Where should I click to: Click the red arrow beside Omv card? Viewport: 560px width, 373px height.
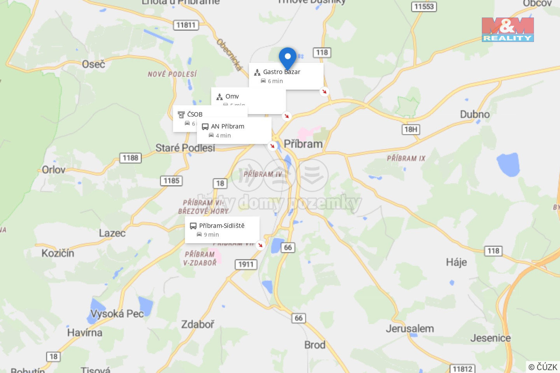pyautogui.click(x=287, y=116)
